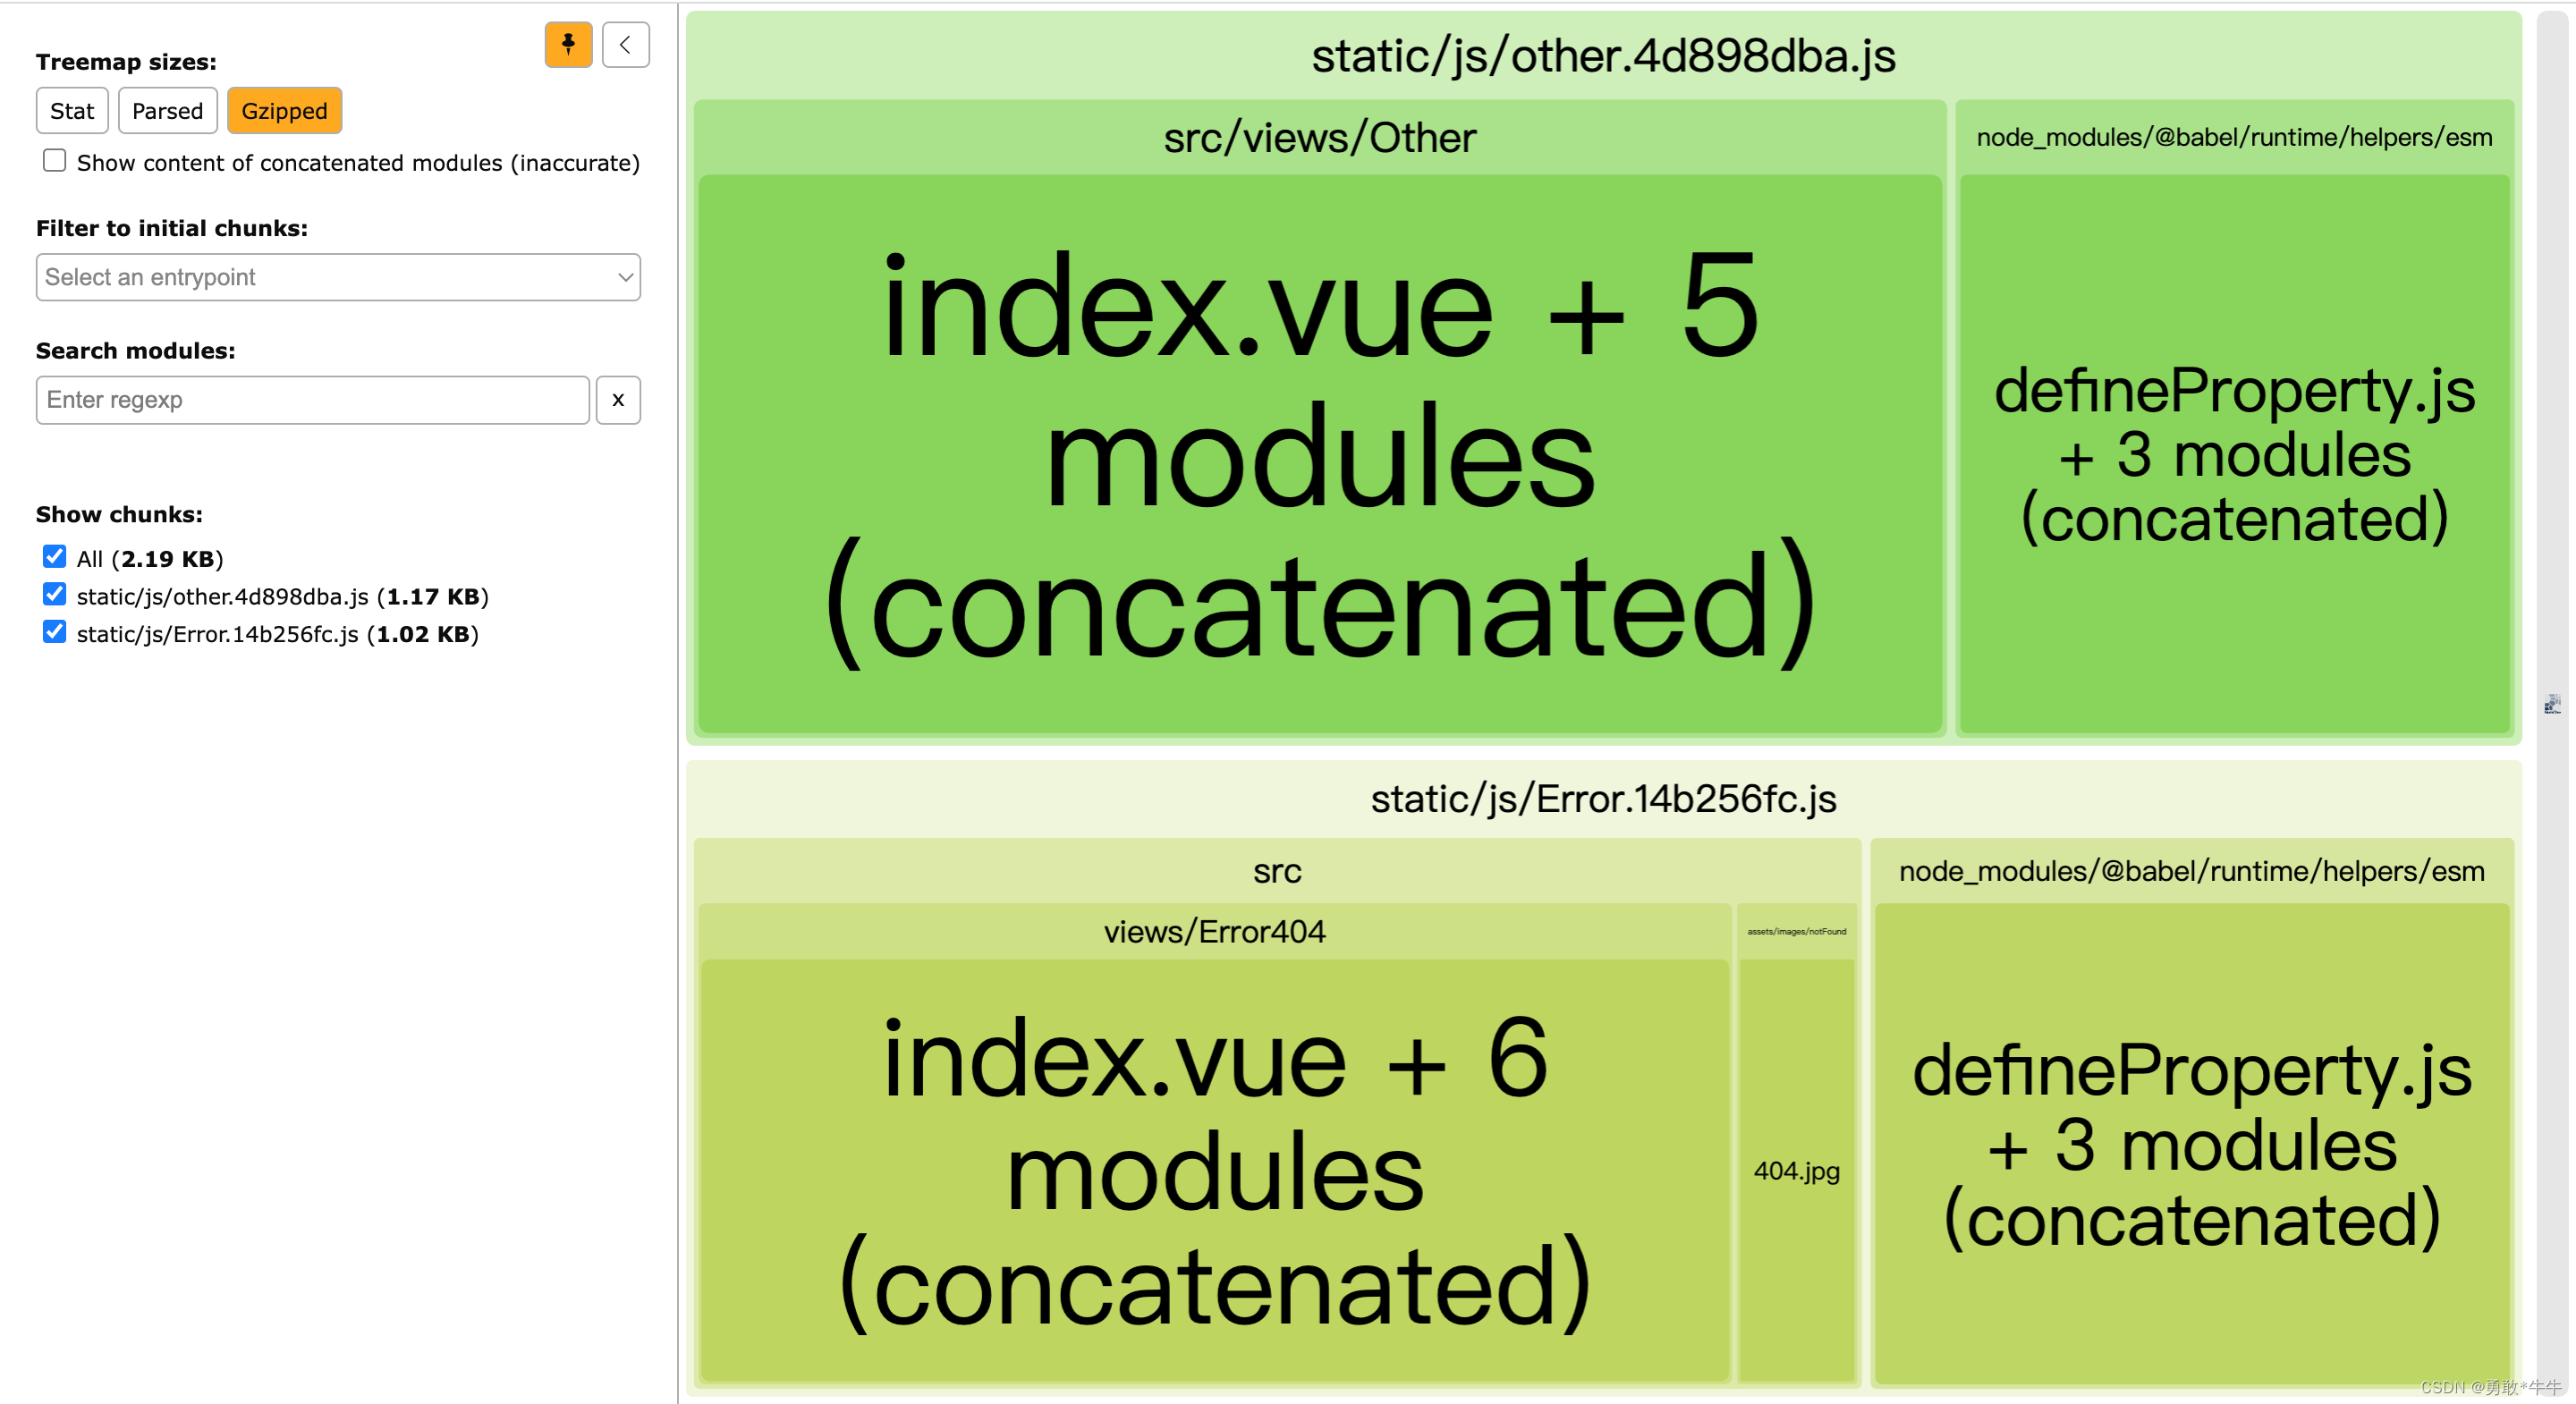
Task: Select the Gzipped treemap size view
Action: coord(285,109)
